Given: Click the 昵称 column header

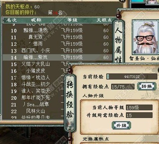Looking at the screenshot, I should [36, 20].
